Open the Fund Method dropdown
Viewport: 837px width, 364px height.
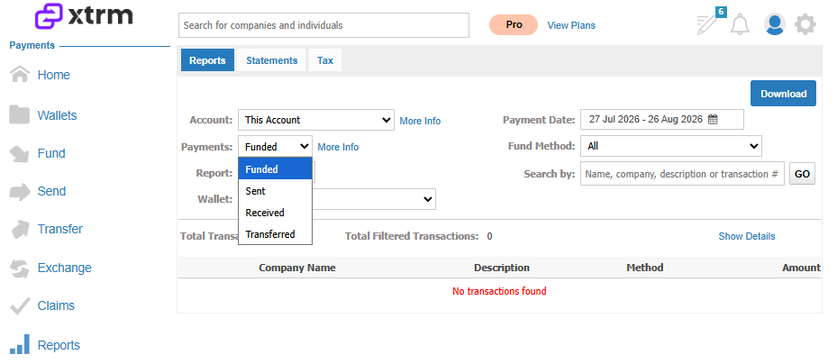pos(671,146)
